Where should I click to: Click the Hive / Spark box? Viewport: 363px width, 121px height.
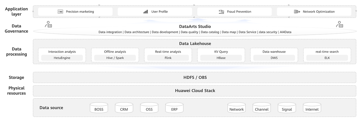point(115,58)
